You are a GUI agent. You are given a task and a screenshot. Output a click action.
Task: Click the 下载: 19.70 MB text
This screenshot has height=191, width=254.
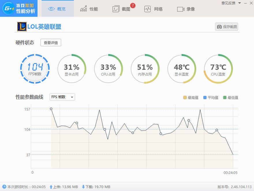click(98, 187)
